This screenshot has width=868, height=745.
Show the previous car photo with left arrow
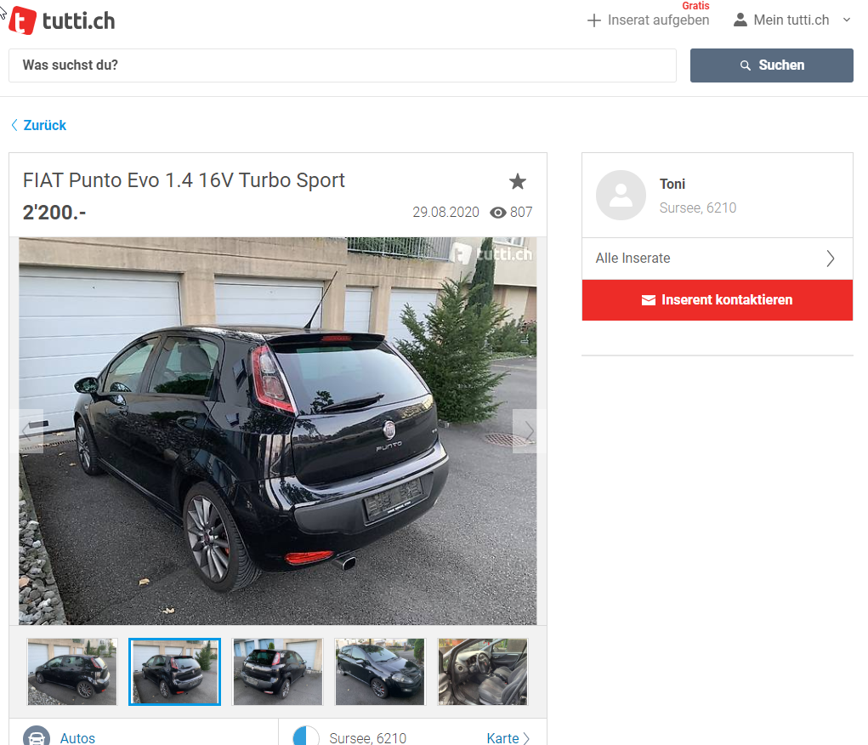pyautogui.click(x=26, y=431)
